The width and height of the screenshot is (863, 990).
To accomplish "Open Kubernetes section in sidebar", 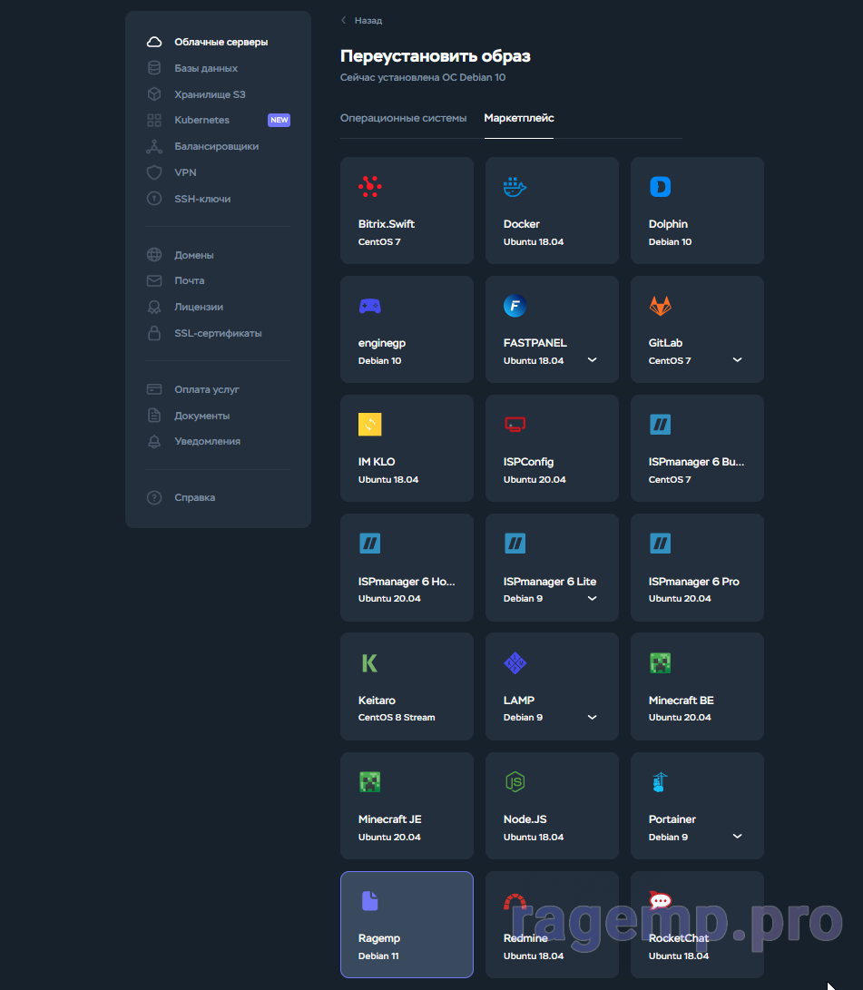I will pos(201,120).
